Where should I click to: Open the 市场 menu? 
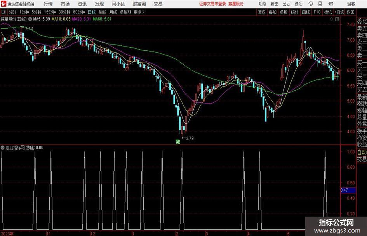coord(65,4)
